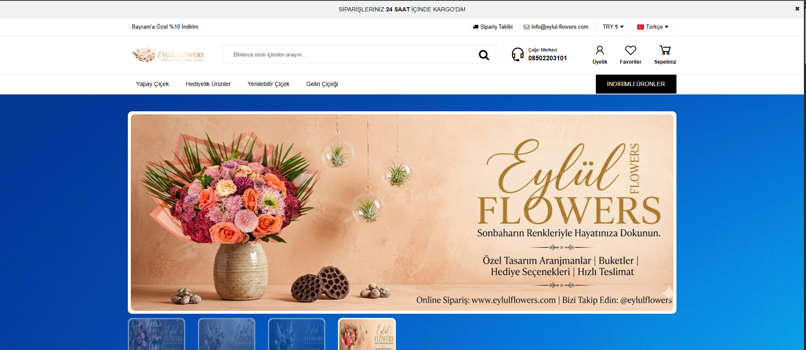Select the fourth highlighted slider thumbnail

[x=367, y=334]
